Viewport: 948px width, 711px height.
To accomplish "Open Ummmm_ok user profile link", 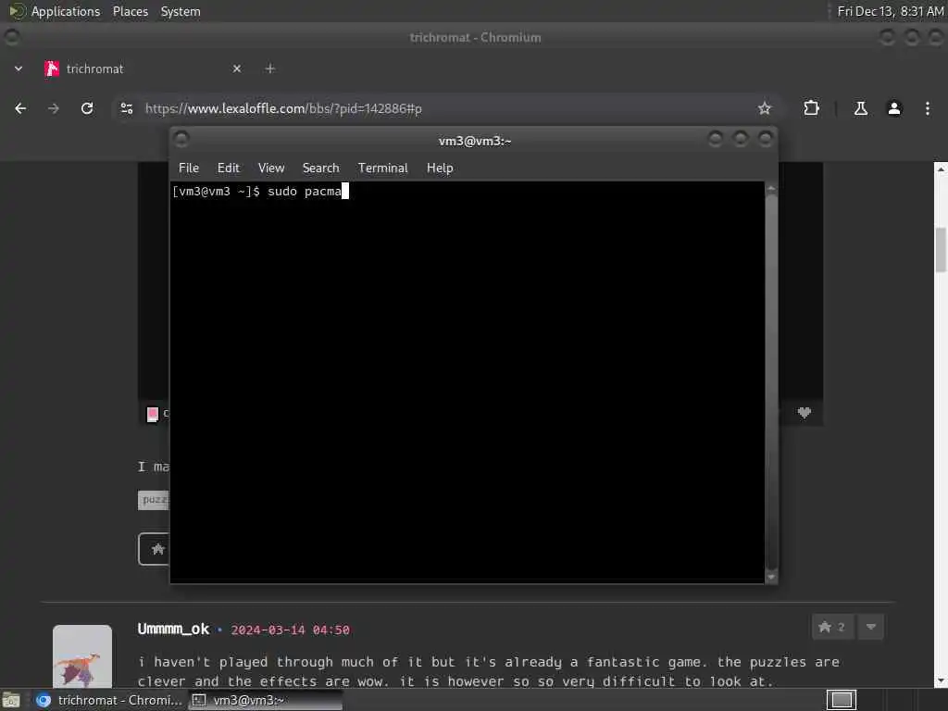I will [173, 629].
